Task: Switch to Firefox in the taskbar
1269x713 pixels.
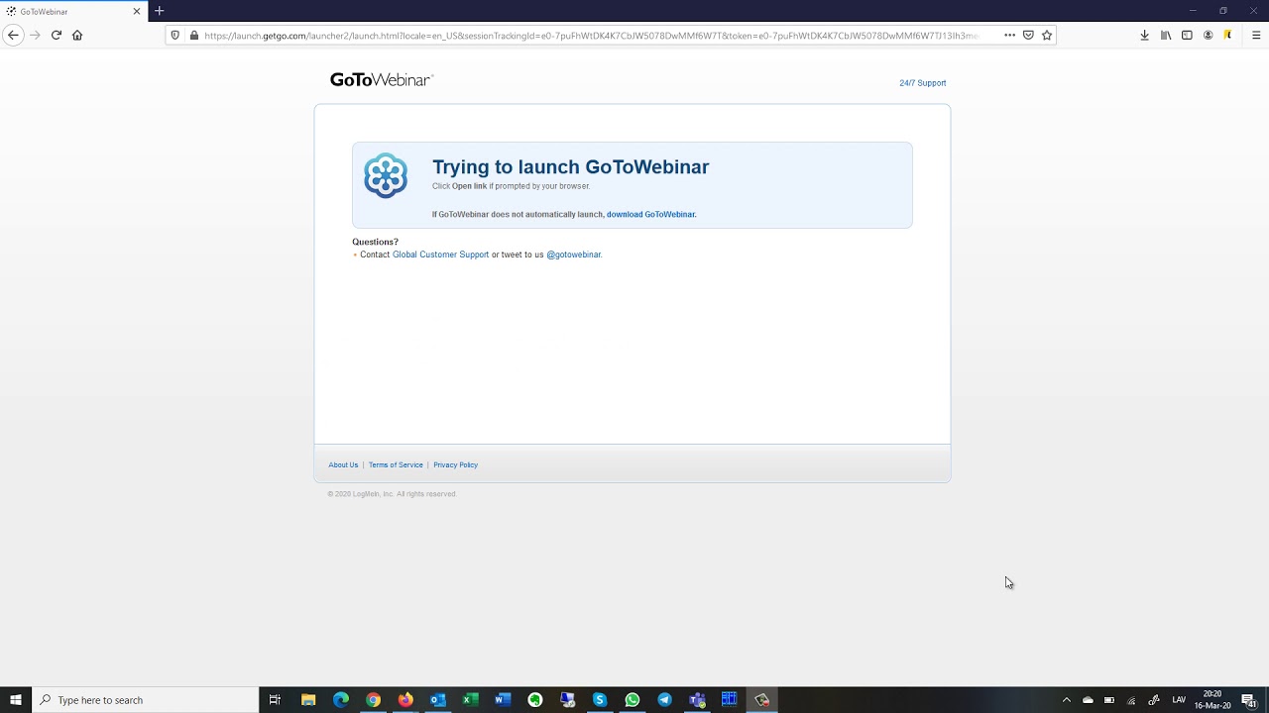Action: pos(405,700)
